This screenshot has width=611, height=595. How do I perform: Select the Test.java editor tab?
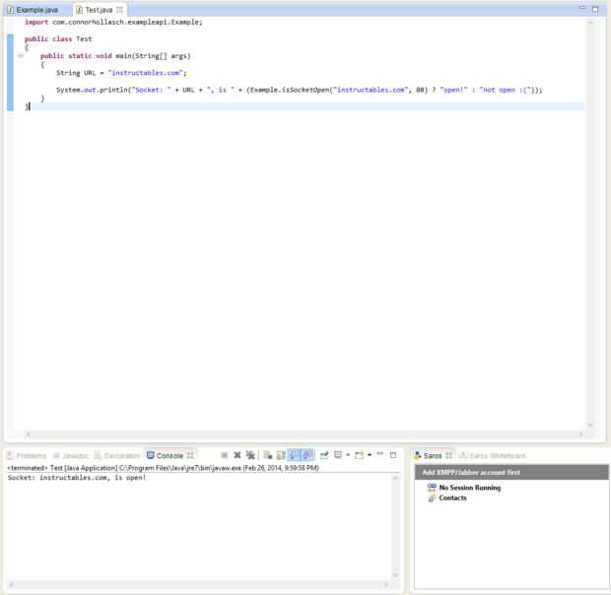tap(99, 10)
